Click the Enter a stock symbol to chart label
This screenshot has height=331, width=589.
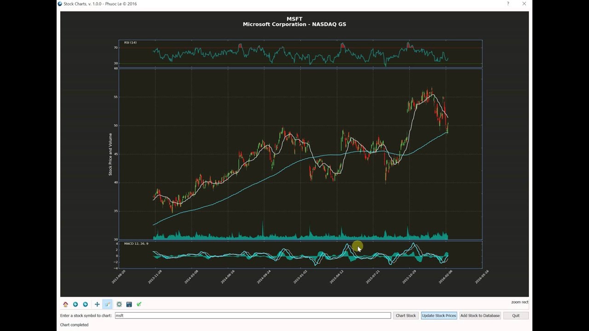point(86,315)
